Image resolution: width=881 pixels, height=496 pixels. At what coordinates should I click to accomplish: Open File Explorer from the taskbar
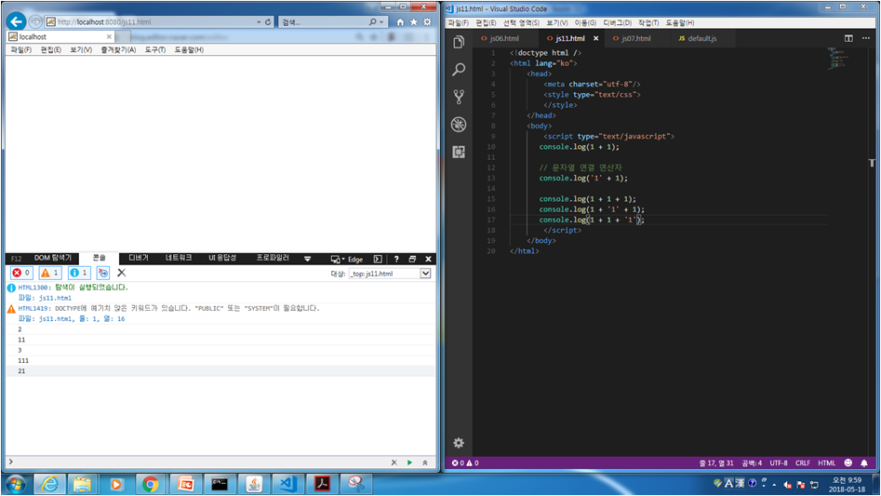pyautogui.click(x=82, y=484)
